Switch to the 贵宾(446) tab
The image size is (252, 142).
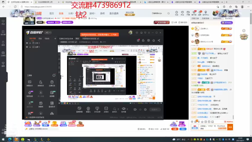click(217, 19)
